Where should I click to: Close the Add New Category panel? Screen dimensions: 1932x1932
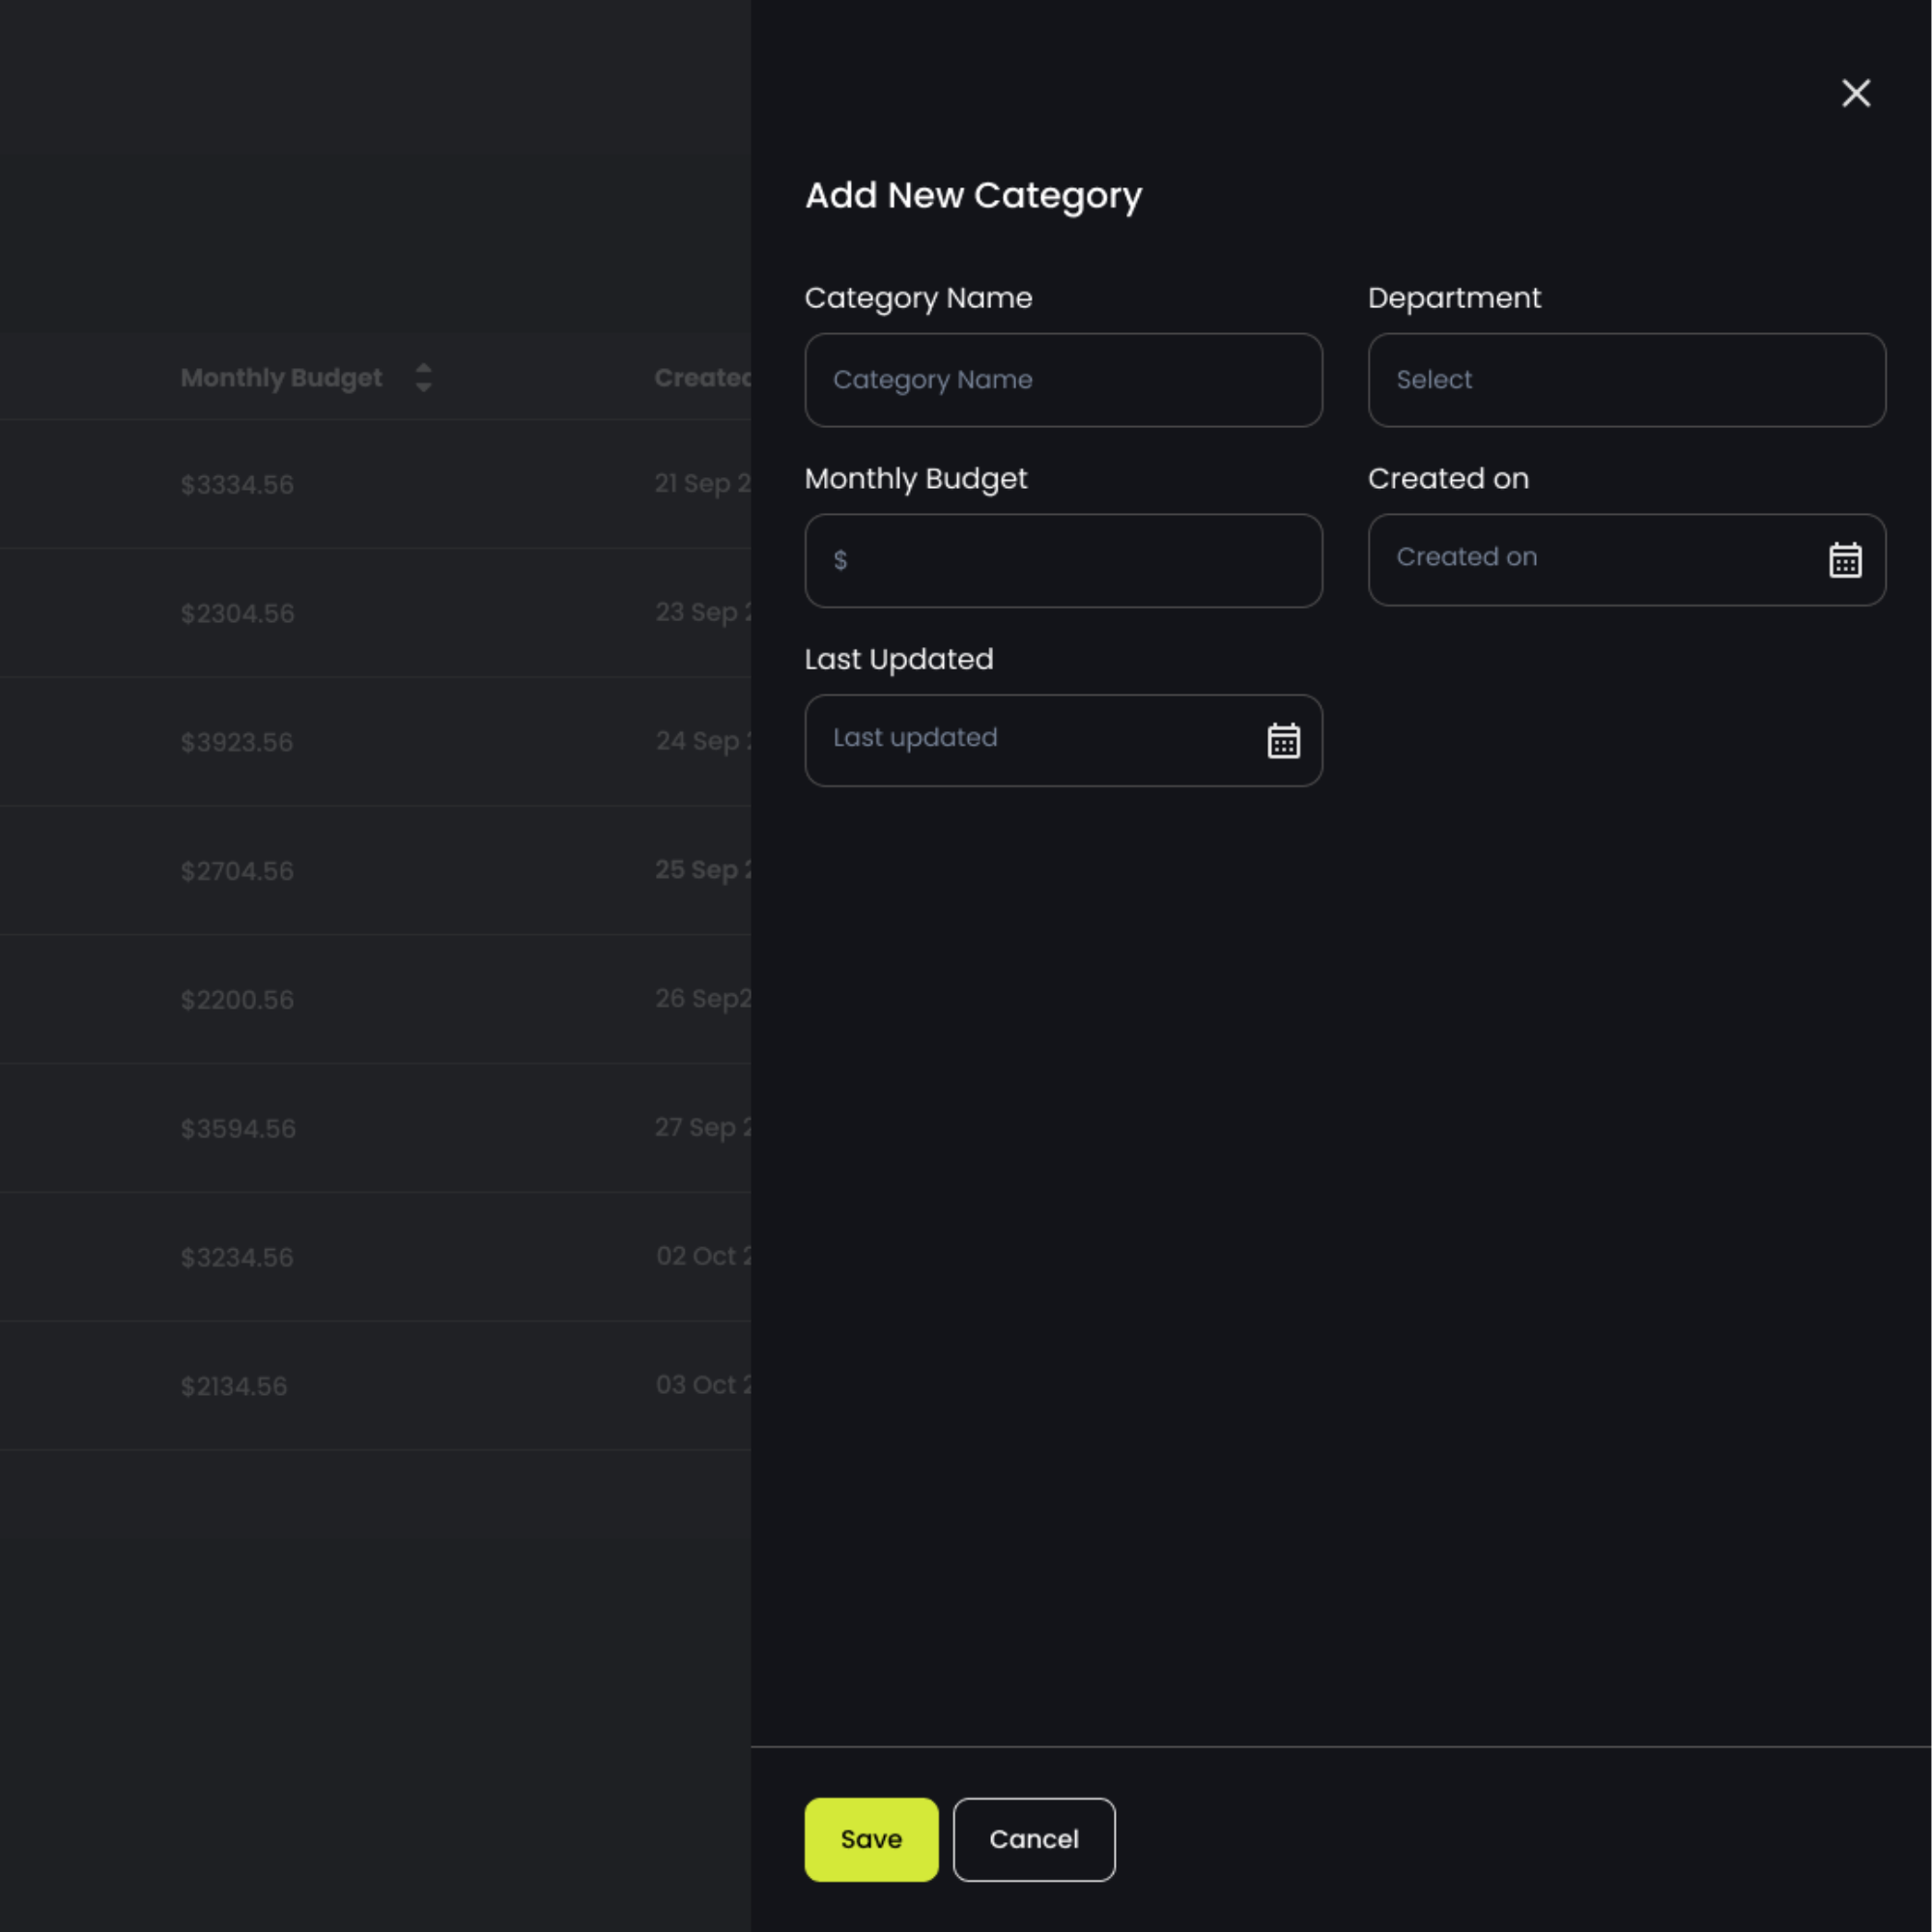[x=1856, y=93]
